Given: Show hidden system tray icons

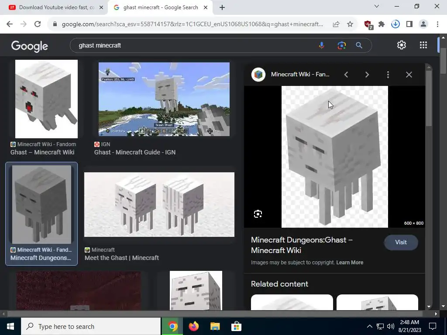Looking at the screenshot, I should (369, 326).
